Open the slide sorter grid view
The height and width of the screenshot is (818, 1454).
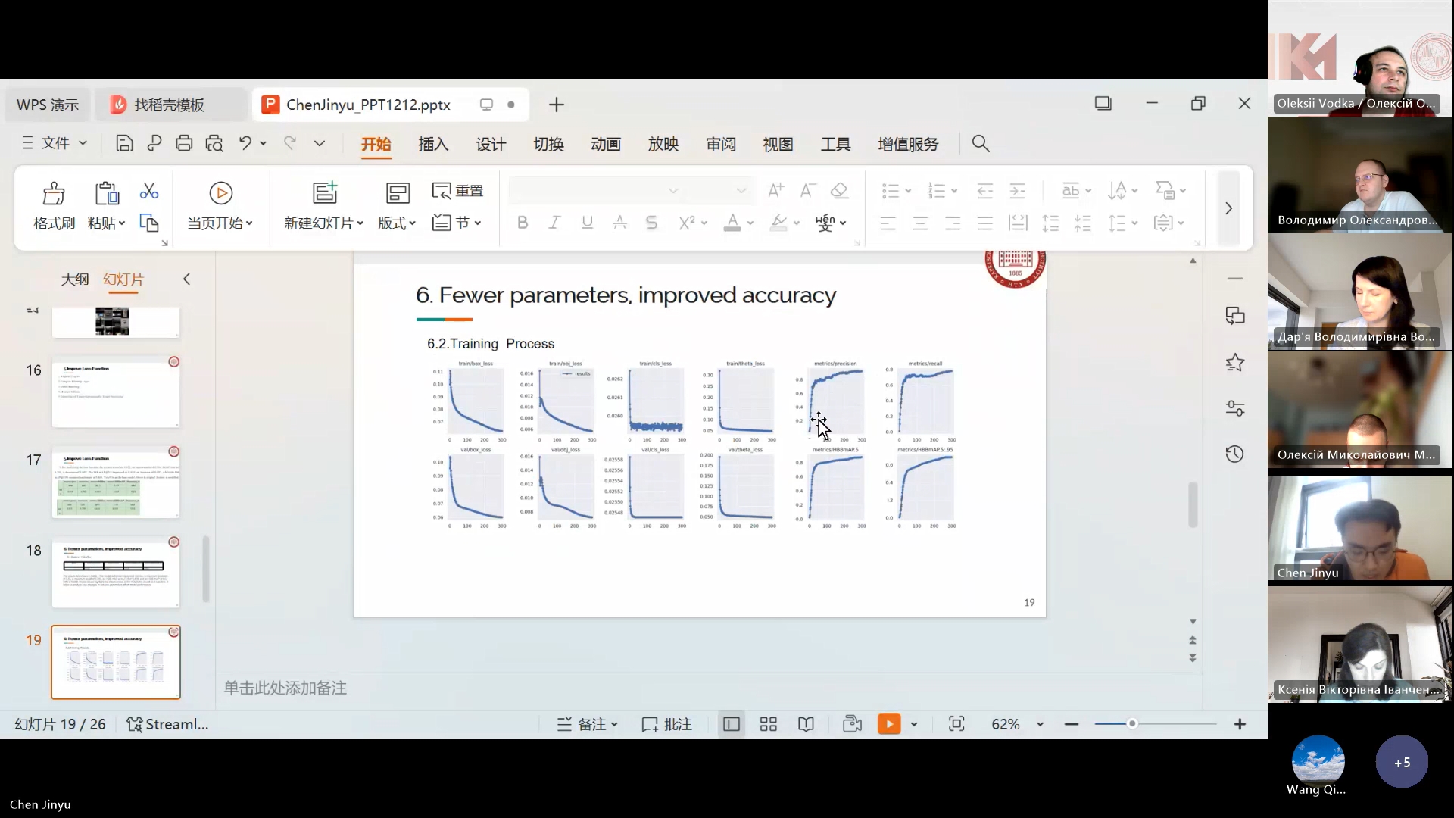[769, 725]
